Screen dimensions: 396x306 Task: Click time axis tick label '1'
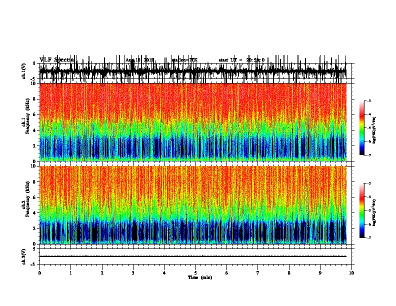[70, 273]
